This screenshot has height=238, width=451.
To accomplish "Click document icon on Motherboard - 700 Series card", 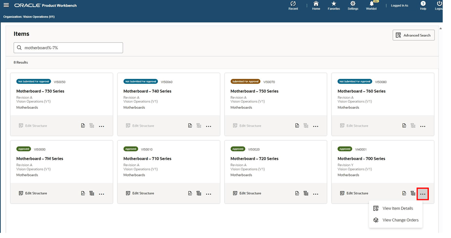I will point(404,193).
